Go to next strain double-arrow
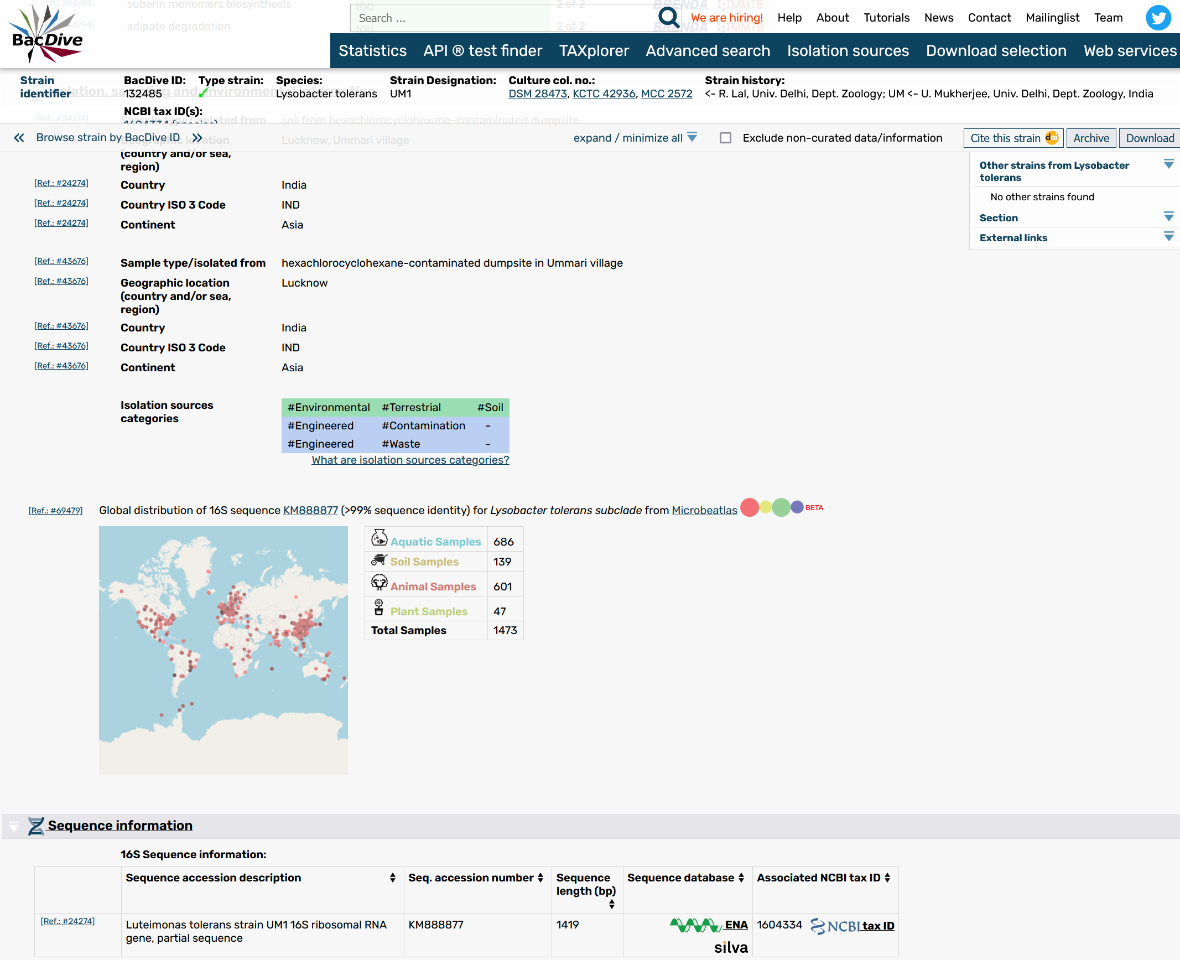The image size is (1180, 960). pos(197,138)
